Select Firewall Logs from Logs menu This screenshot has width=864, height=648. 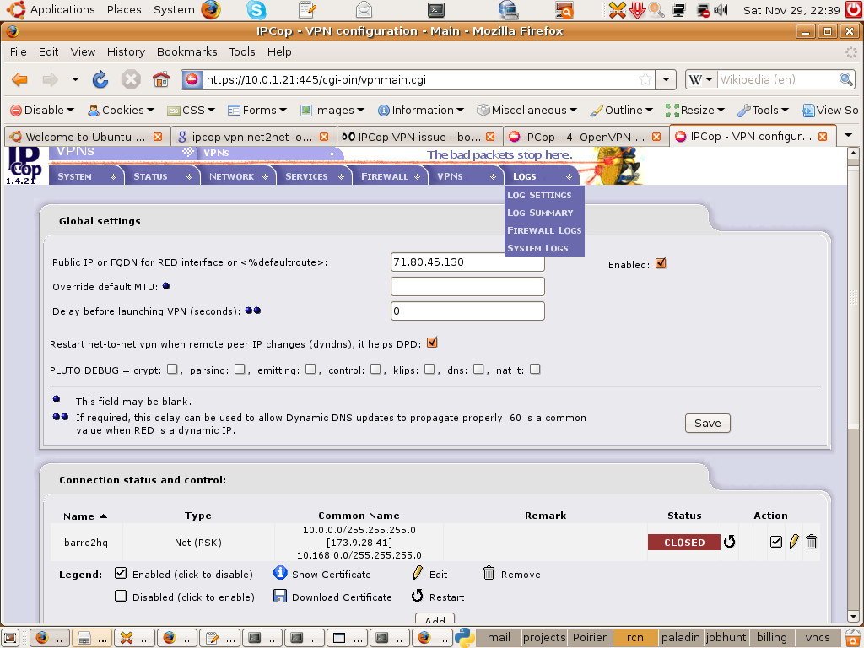(544, 230)
